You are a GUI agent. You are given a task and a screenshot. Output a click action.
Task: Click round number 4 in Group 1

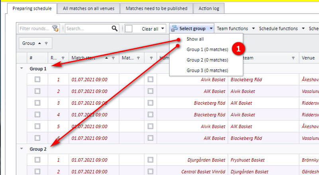pyautogui.click(x=58, y=115)
